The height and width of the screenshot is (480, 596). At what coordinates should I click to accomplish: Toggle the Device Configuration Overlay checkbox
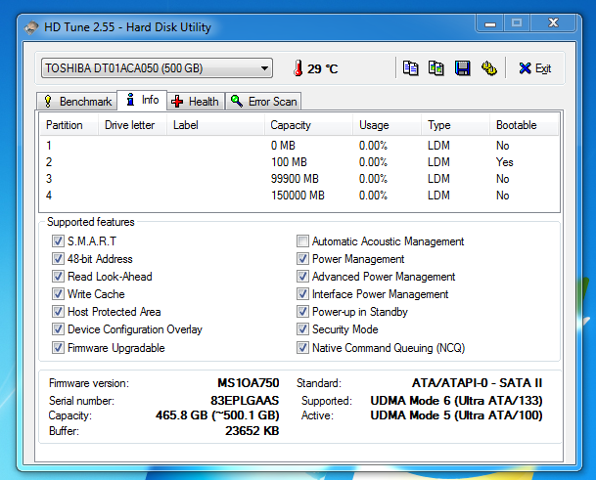click(58, 328)
